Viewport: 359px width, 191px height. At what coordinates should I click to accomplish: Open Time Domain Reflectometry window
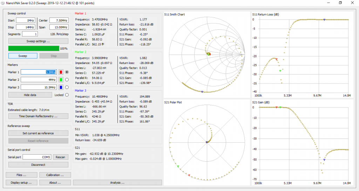38,116
